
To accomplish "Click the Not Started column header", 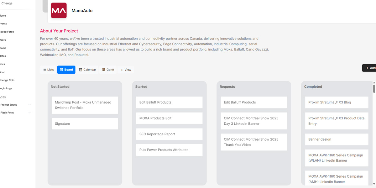I will point(60,87).
